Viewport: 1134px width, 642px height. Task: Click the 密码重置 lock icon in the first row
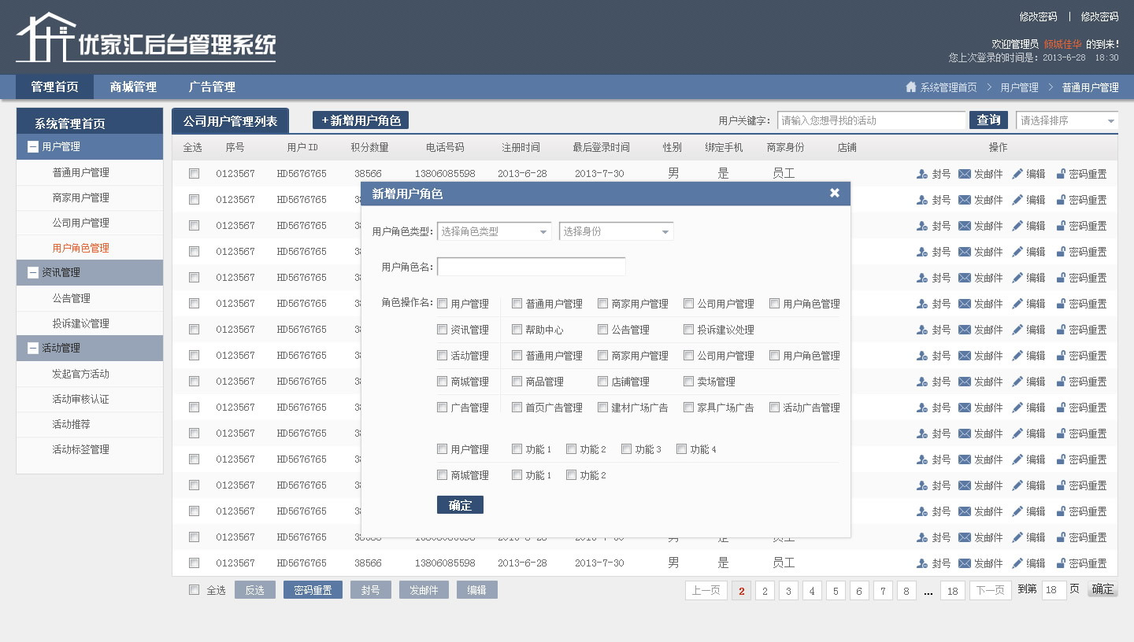tap(1061, 174)
